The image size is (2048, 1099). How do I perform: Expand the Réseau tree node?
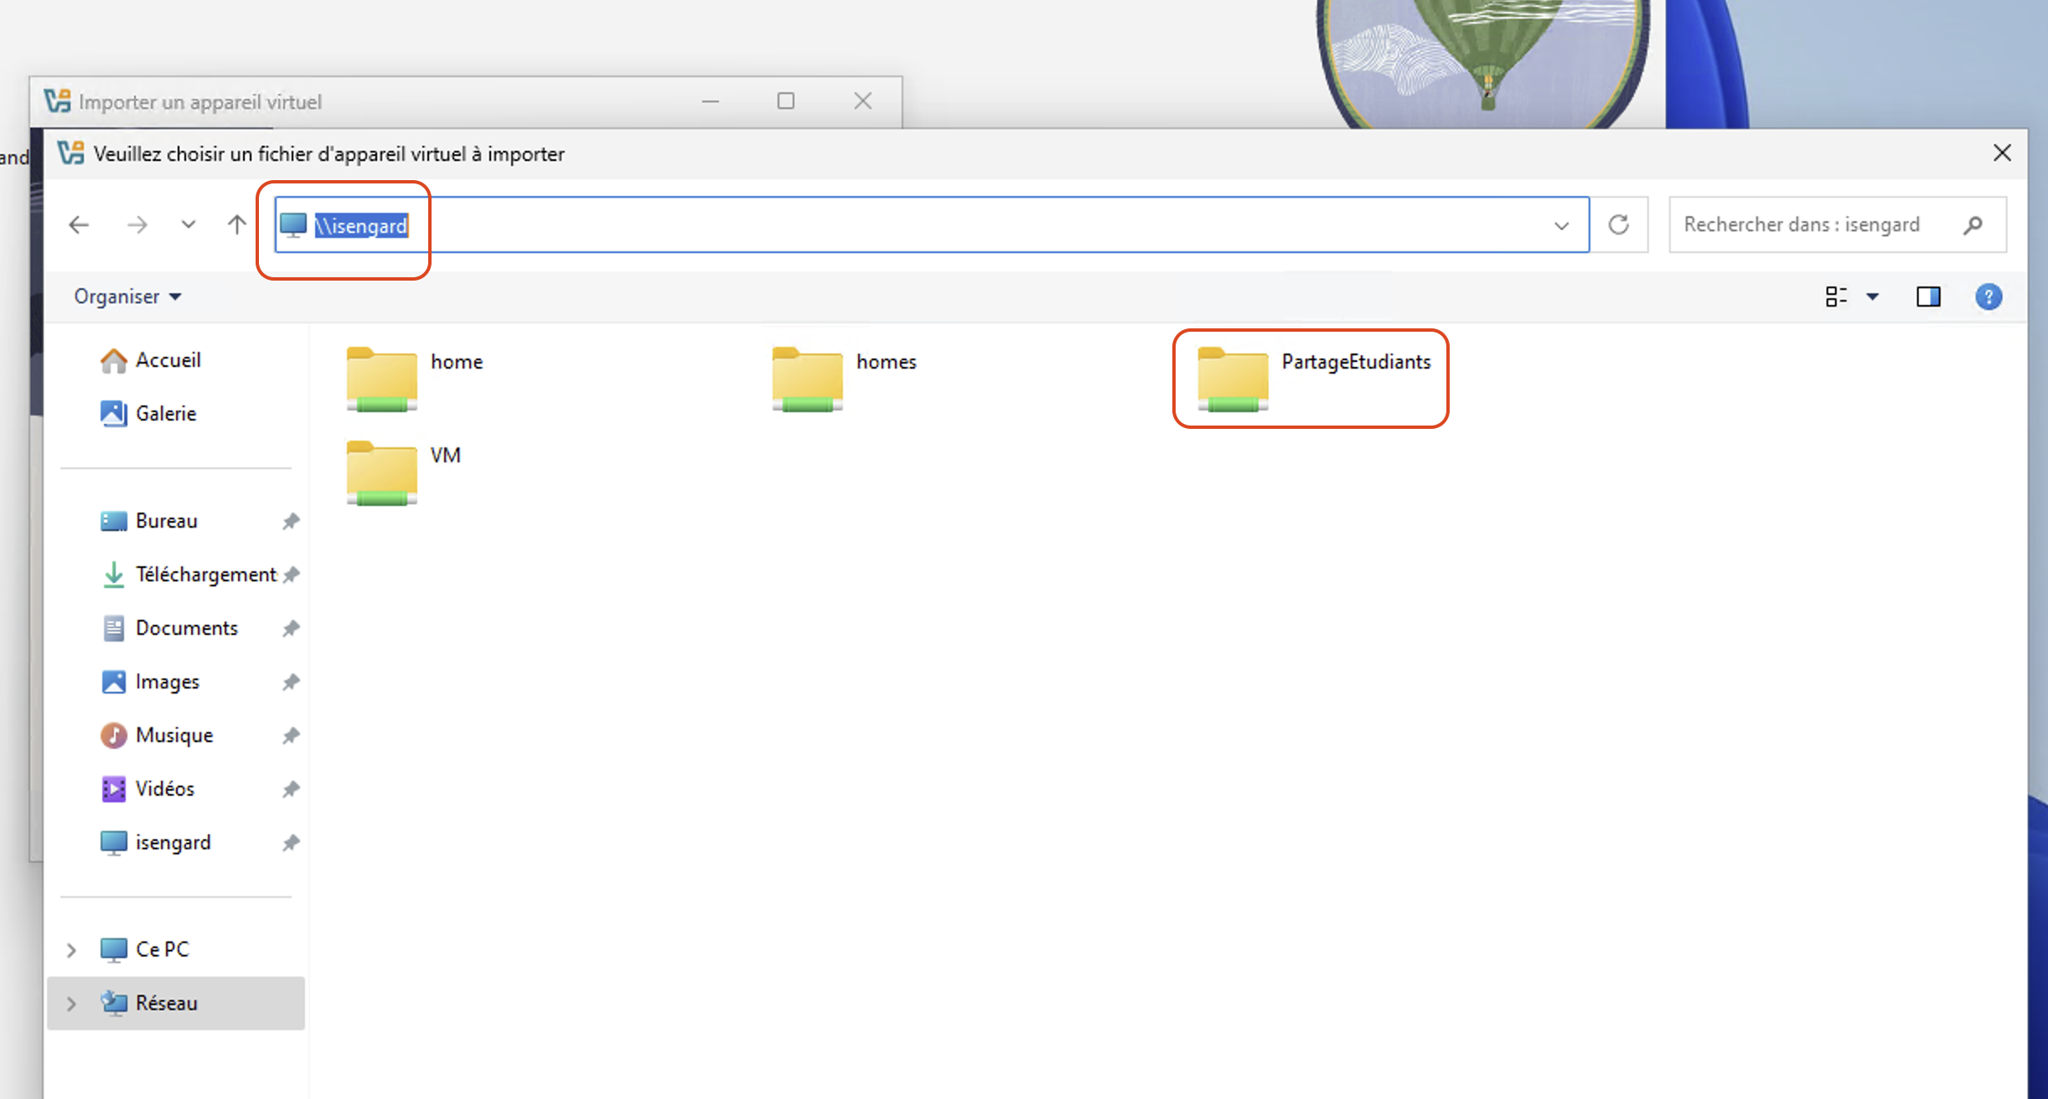point(71,1004)
